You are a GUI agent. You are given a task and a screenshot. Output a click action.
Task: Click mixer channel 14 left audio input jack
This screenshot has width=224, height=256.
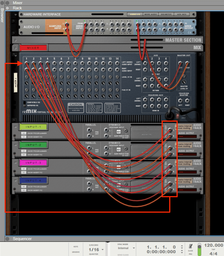click(117, 63)
